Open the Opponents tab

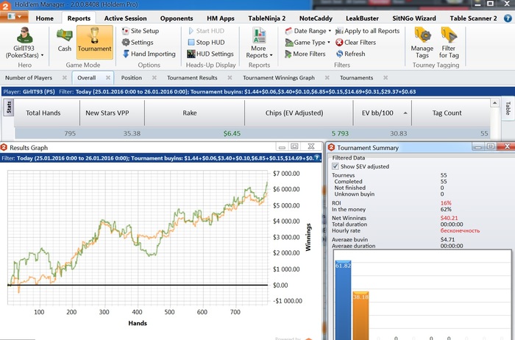[177, 18]
